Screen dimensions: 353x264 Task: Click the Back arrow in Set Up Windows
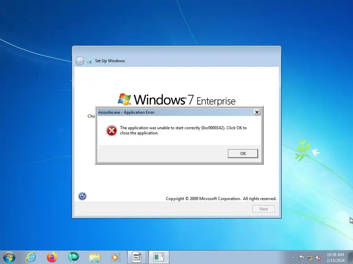80,61
